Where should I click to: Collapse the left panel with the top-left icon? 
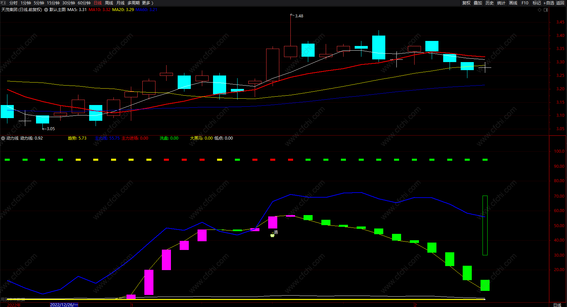pyautogui.click(x=3, y=3)
